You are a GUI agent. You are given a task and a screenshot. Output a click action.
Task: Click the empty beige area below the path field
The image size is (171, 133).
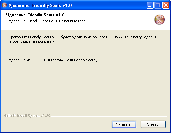pos(85,88)
